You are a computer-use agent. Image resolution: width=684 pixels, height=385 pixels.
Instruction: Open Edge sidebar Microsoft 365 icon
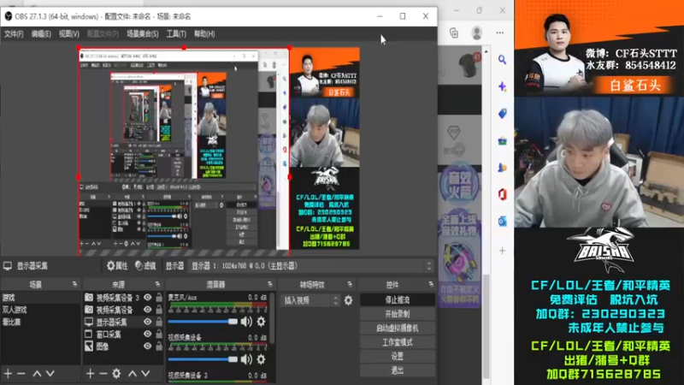[x=502, y=194]
